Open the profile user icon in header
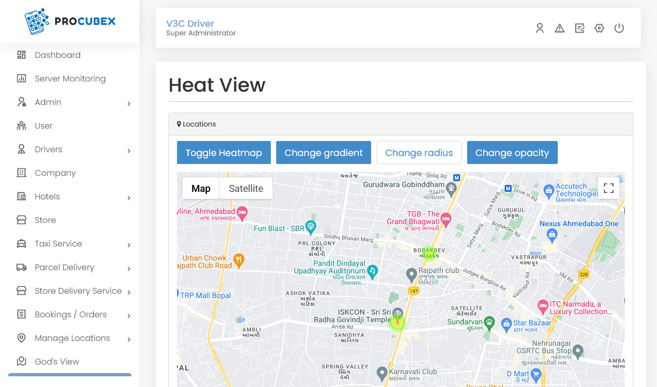The width and height of the screenshot is (657, 387). [540, 28]
